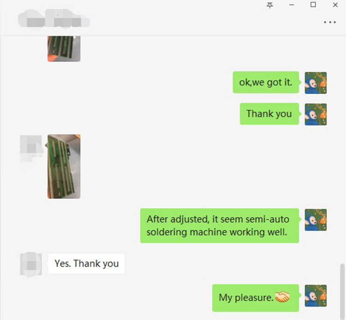Click the blurred contact name in header
Viewport: 346px width, 320px height.
coord(54,19)
